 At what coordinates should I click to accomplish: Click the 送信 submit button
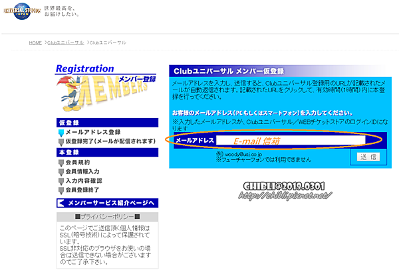coord(368,157)
